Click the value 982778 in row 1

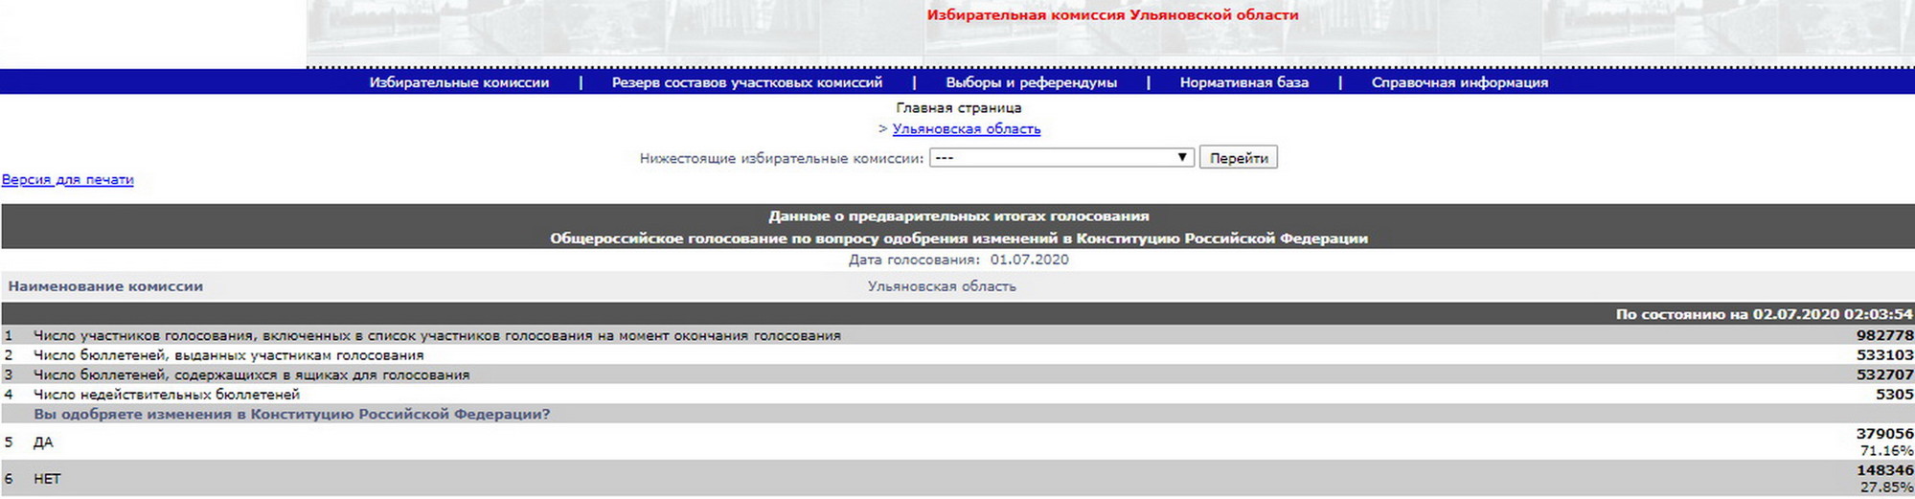click(x=1883, y=336)
